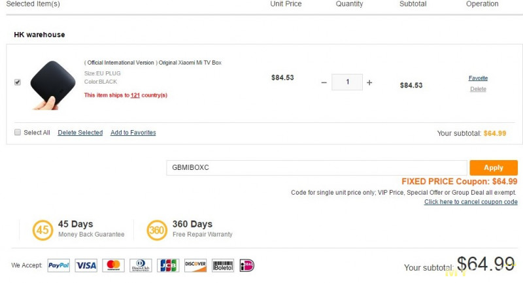The height and width of the screenshot is (283, 523).
Task: Click the Discover card icon
Action: point(195,265)
